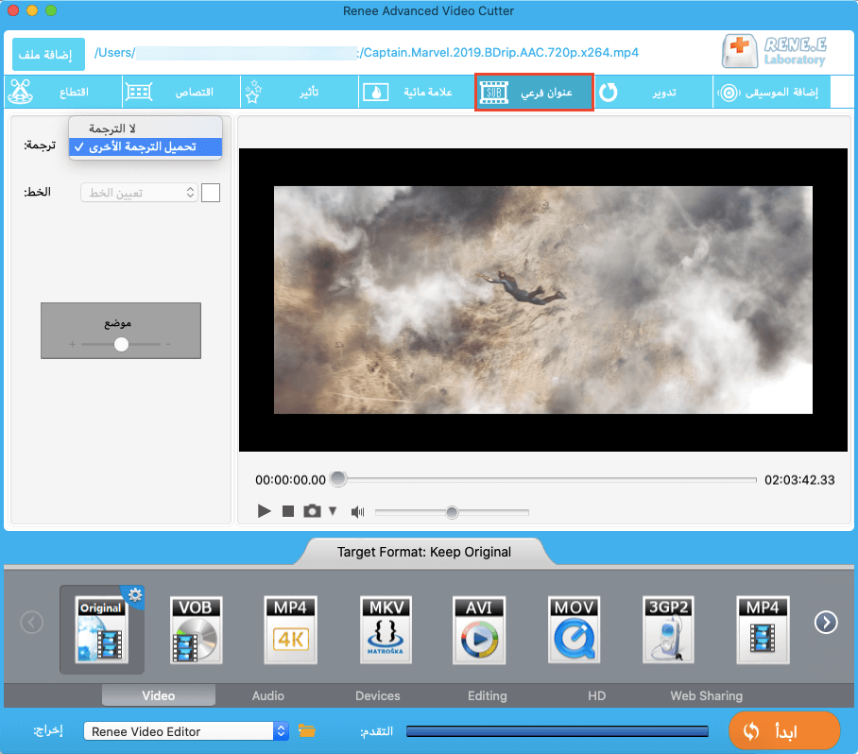
Task: Click the current time 00:00:00.00
Action: click(x=290, y=480)
